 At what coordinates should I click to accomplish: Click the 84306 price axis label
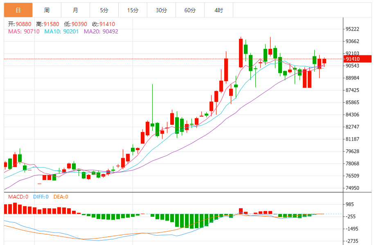(352, 115)
